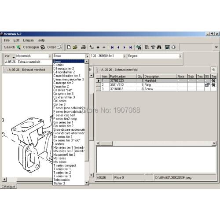The image size is (220, 220).
Task: Click SS substitution icon in Ring row
Action: coord(207,85)
